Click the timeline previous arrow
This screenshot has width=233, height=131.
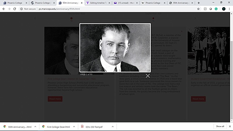35,19
